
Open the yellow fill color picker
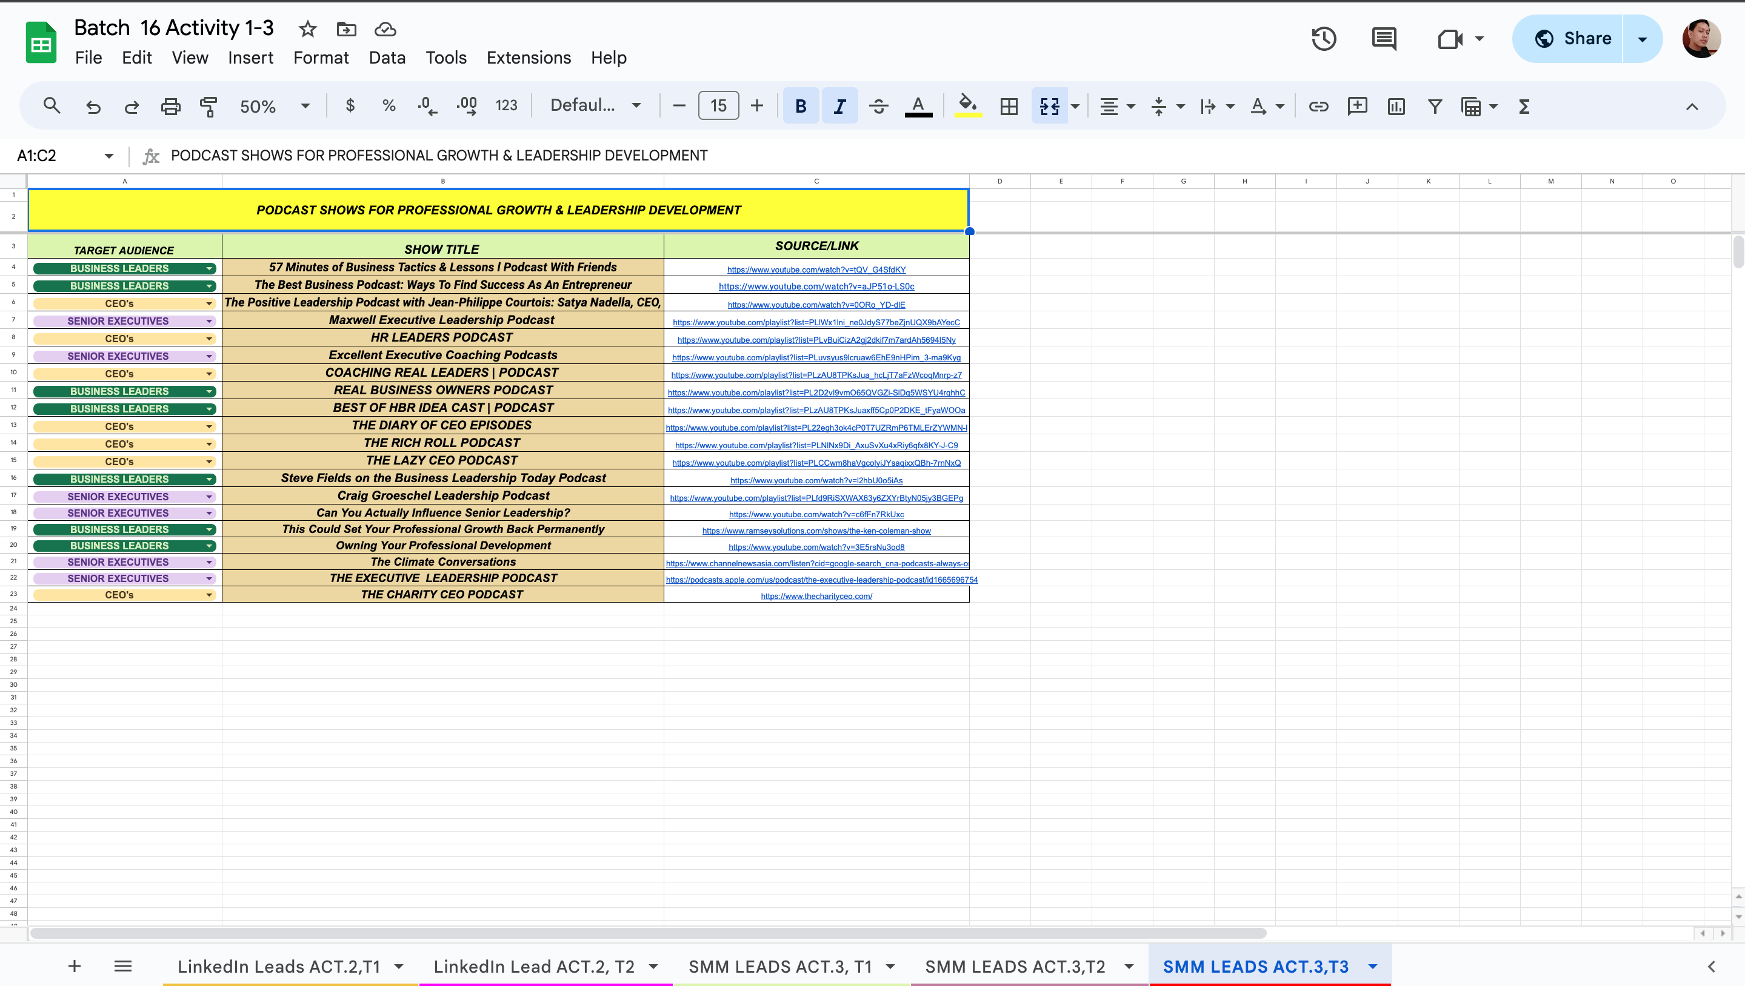[968, 107]
